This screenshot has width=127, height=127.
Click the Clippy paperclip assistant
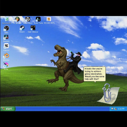107,93
